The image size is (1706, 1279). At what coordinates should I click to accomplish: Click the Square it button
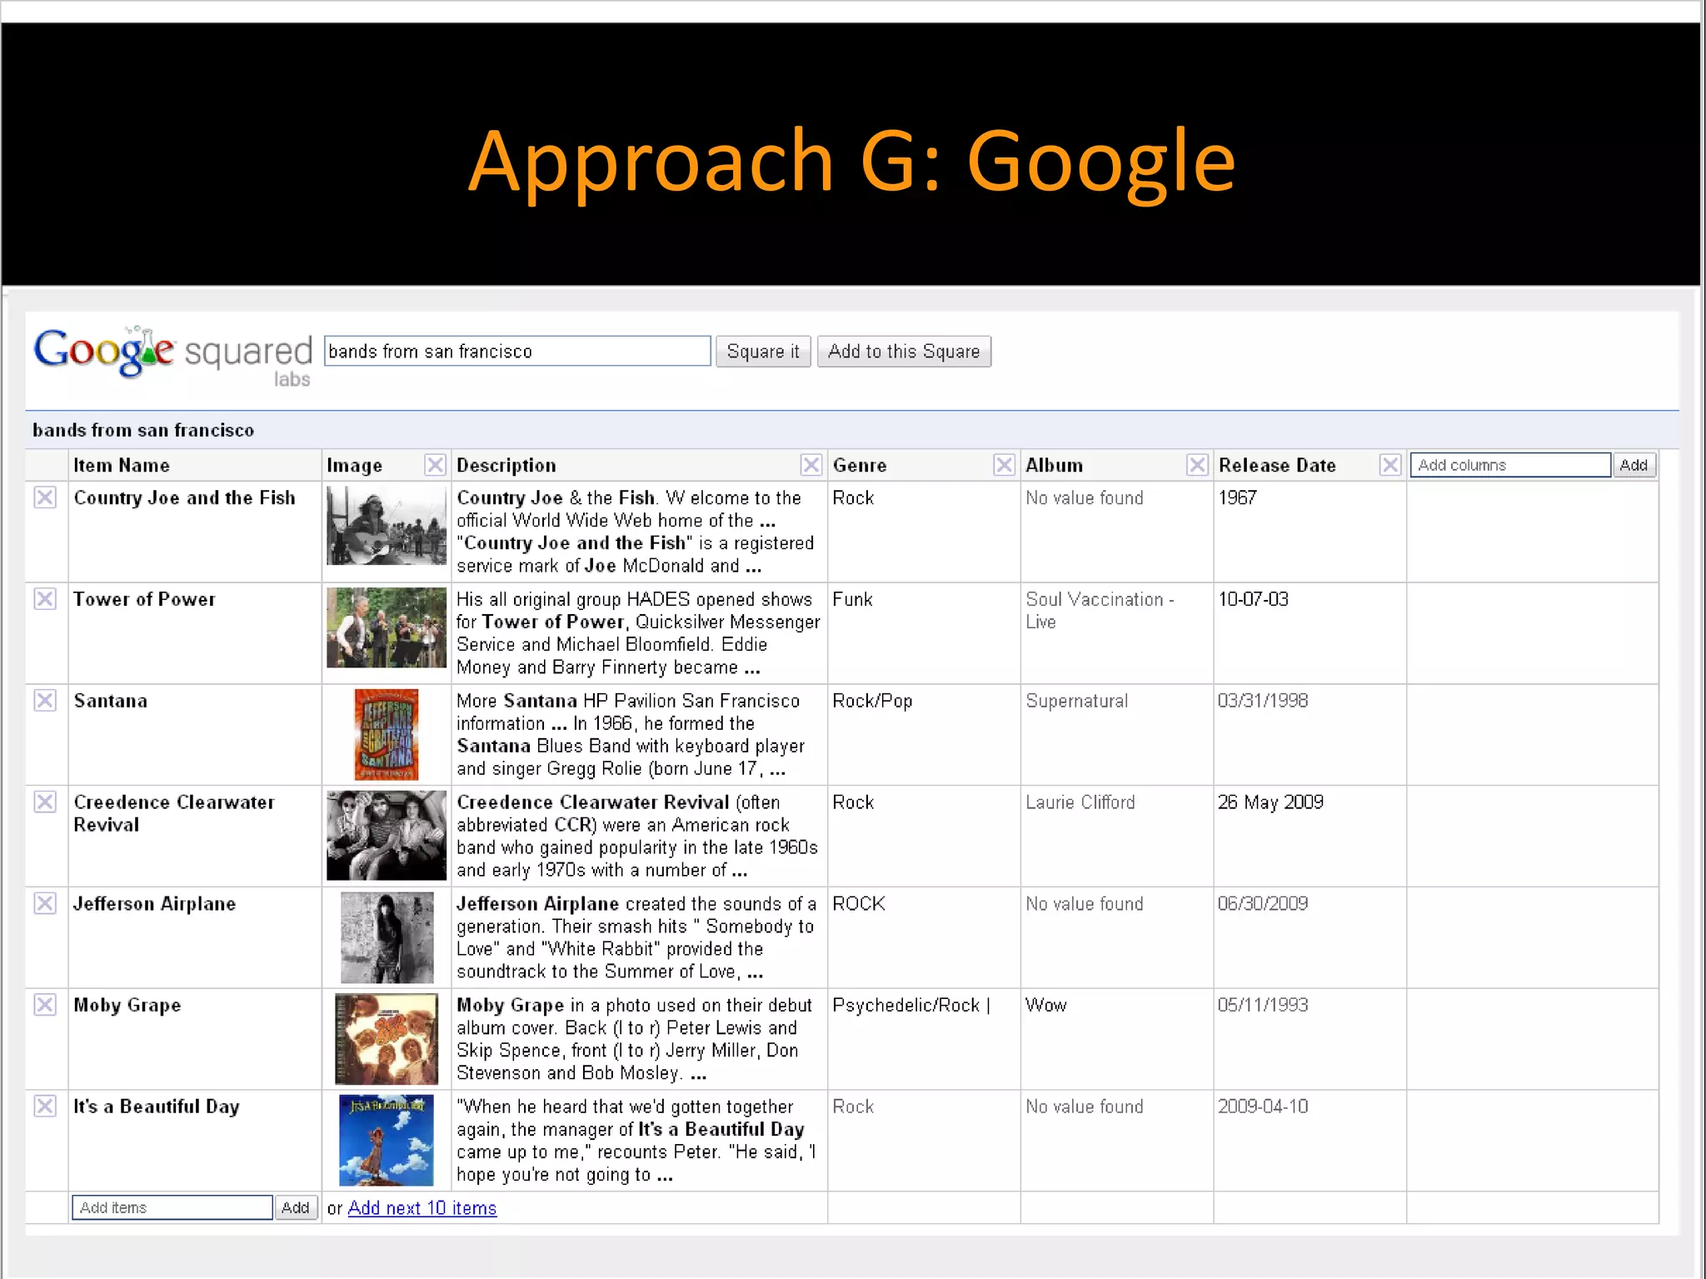pyautogui.click(x=763, y=352)
